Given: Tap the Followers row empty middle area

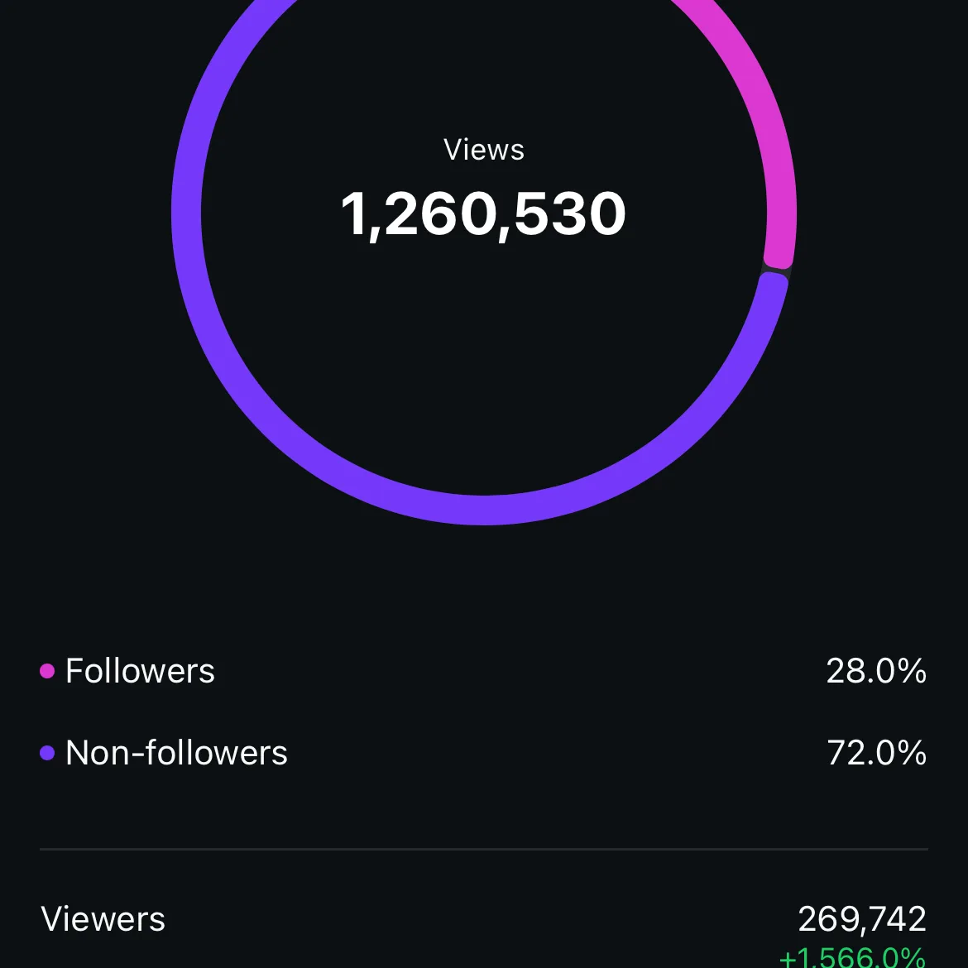Looking at the screenshot, I should coord(520,671).
